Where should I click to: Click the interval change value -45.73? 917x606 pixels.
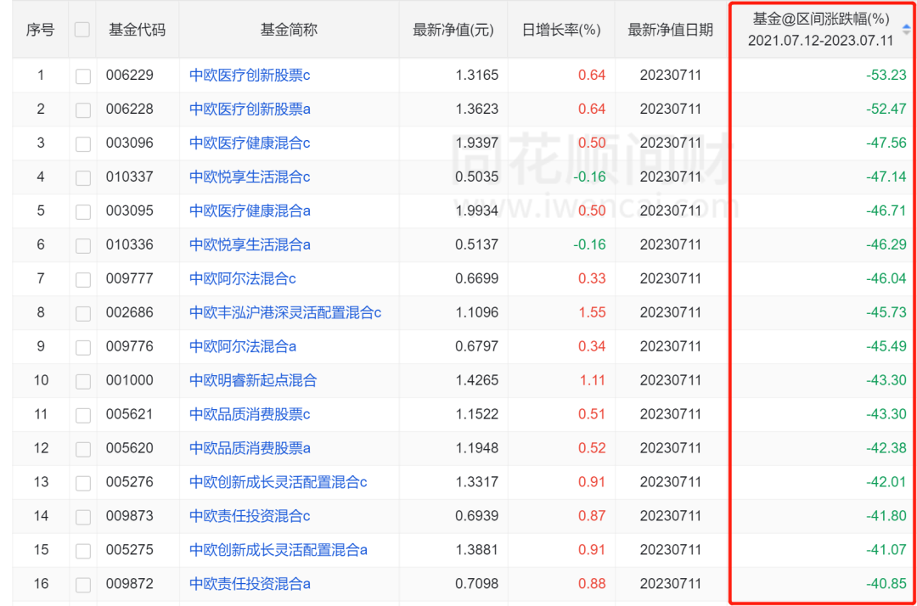pyautogui.click(x=886, y=312)
